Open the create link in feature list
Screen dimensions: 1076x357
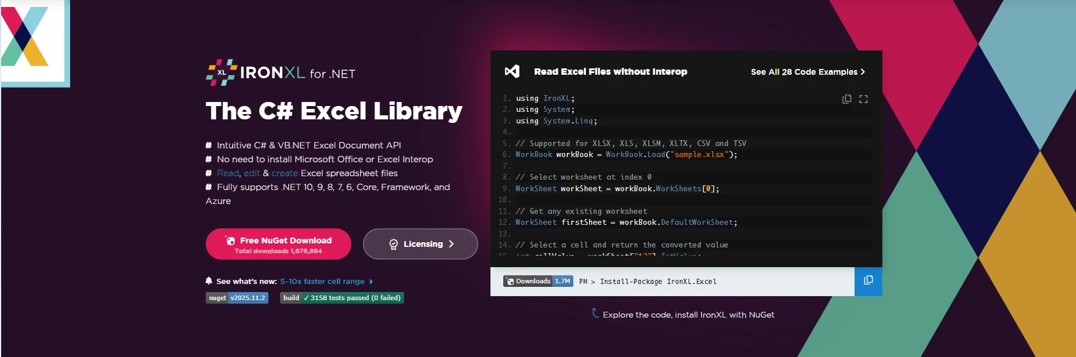[x=284, y=173]
